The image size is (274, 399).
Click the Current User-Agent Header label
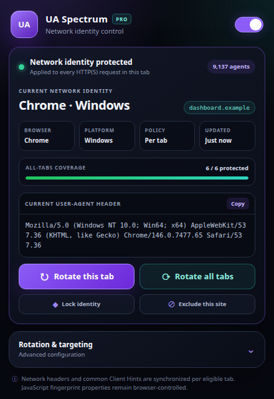pyautogui.click(x=73, y=204)
